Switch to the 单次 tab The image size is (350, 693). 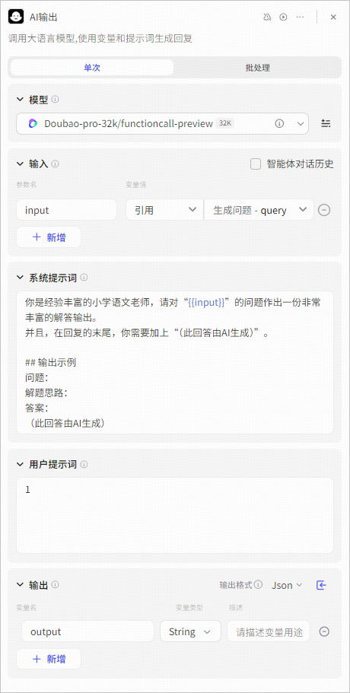coord(92,68)
